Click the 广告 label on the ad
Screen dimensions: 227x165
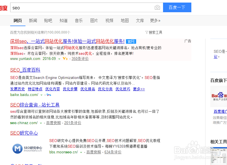click(x=188, y=41)
